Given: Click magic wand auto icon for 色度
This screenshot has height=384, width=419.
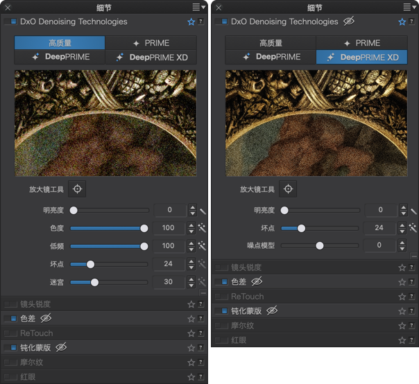Looking at the screenshot, I should [202, 228].
